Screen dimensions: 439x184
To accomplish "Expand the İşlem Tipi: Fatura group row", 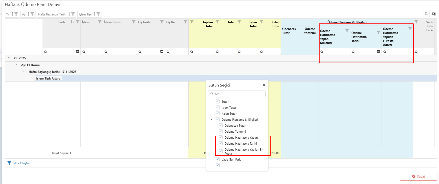I will (x=31, y=78).
